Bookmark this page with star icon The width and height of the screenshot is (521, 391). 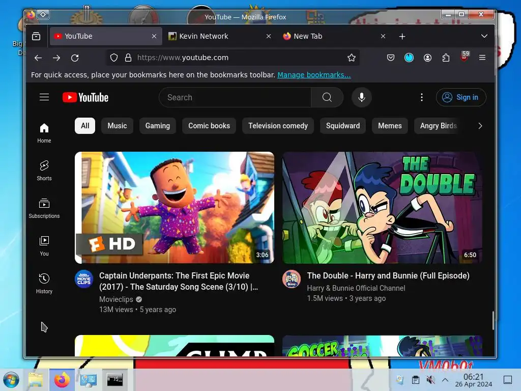coord(352,58)
